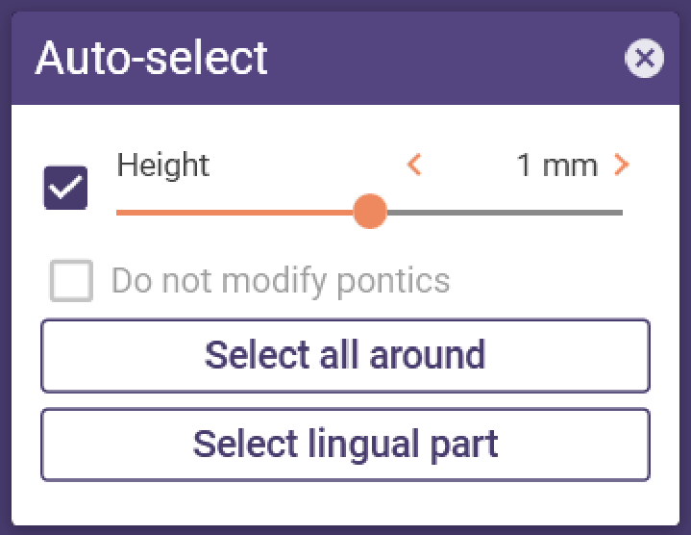This screenshot has width=691, height=535.
Task: Decrease height using the left orange chevron
Action: 414,165
